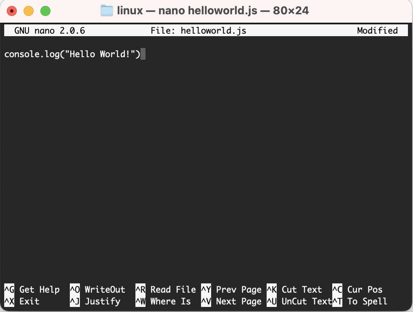Click the ^G Get Help shortcut
Image resolution: width=413 pixels, height=312 pixels.
point(32,289)
